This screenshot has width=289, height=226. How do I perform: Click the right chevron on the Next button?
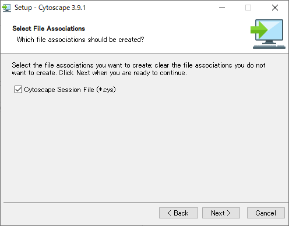click(228, 213)
